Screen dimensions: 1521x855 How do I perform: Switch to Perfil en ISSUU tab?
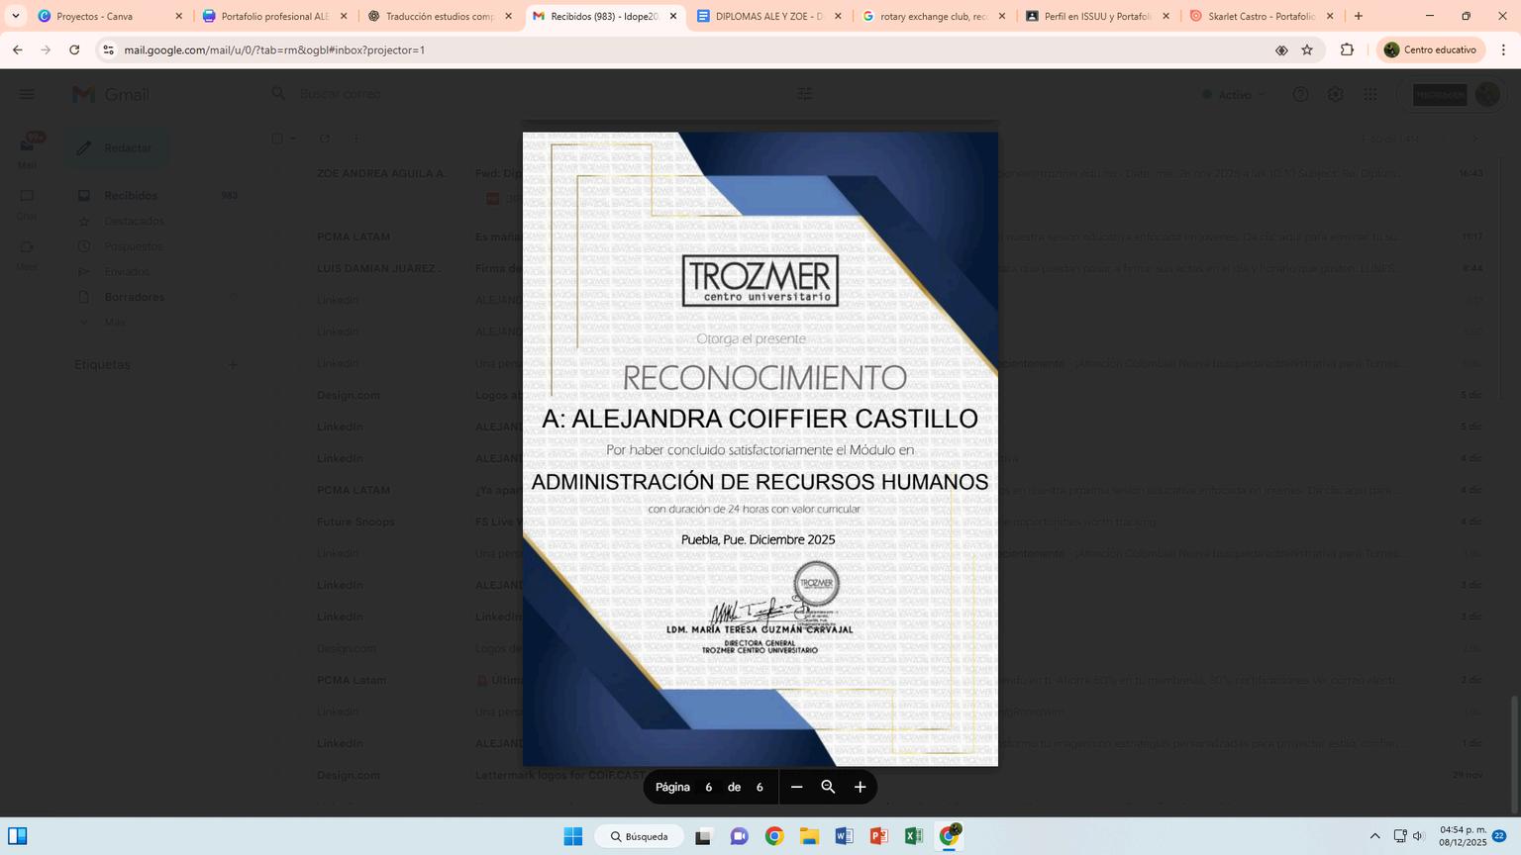click(1098, 16)
